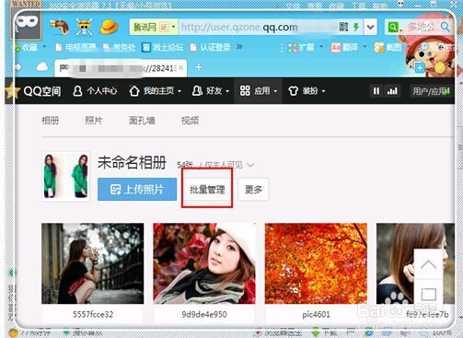Image resolution: width=463 pixels, height=338 pixels.
Task: Click the green search engine icon
Action: pos(393,28)
